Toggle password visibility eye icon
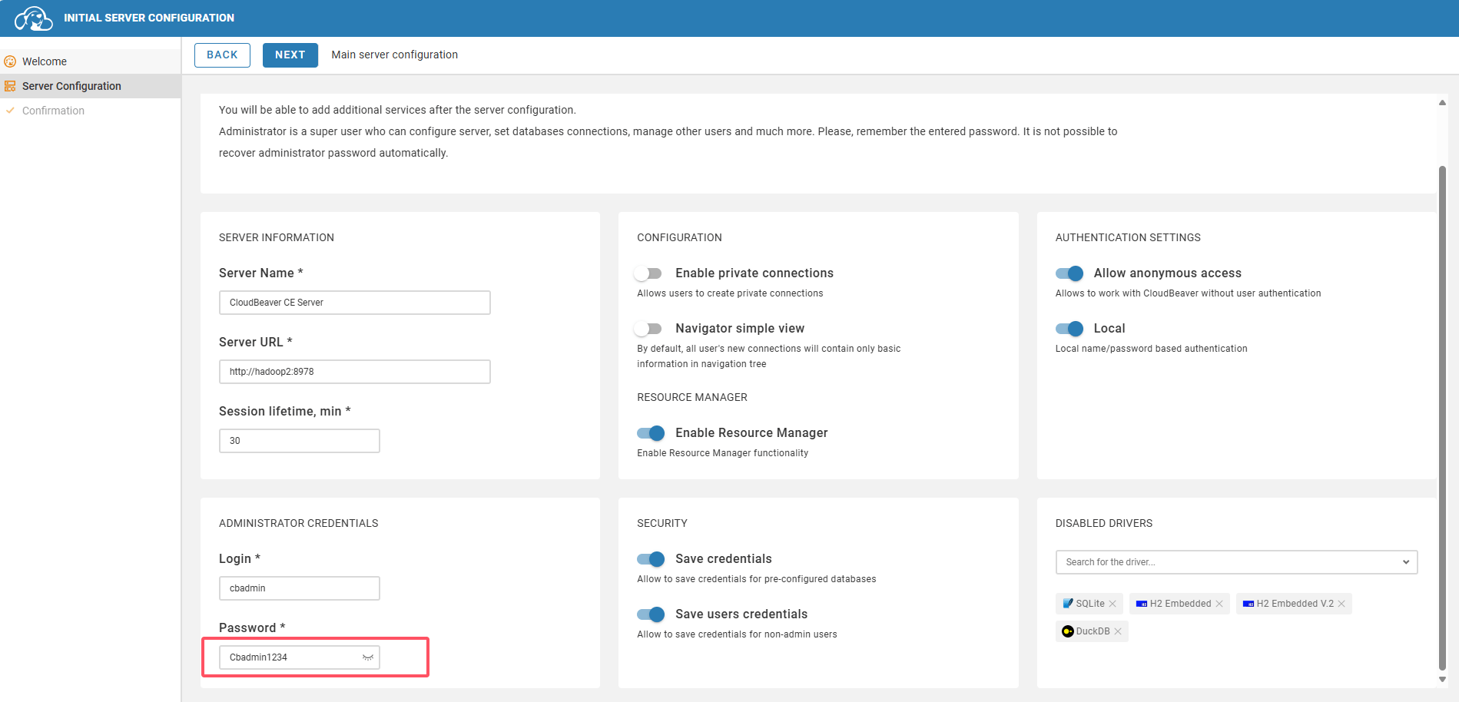Image resolution: width=1459 pixels, height=702 pixels. point(368,657)
